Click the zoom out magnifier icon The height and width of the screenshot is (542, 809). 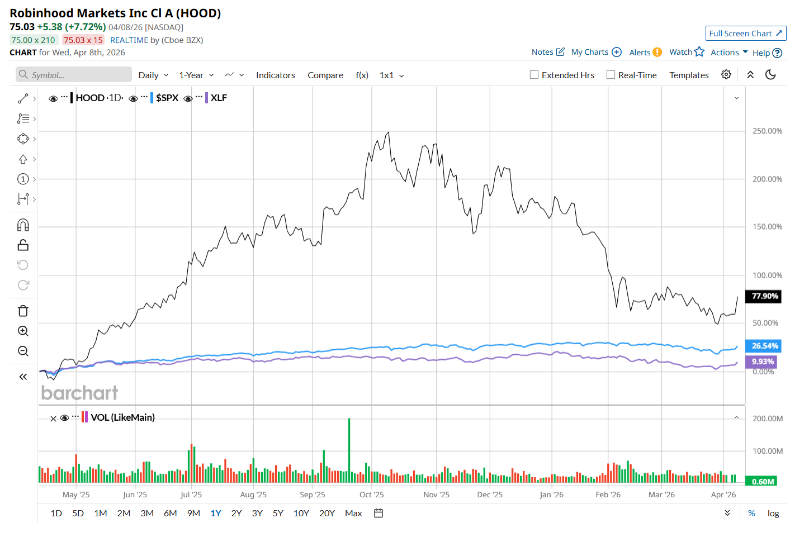(23, 351)
